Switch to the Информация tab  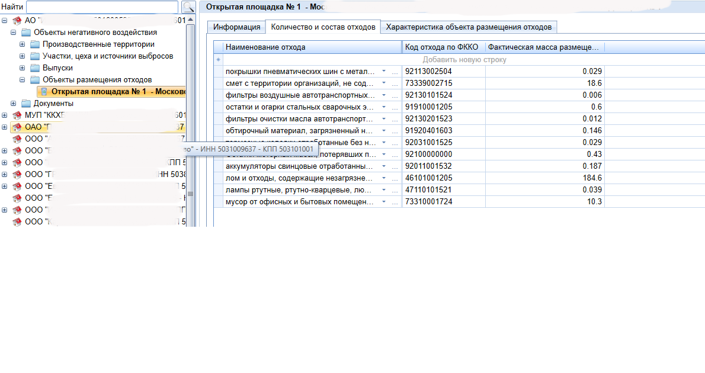click(x=236, y=27)
